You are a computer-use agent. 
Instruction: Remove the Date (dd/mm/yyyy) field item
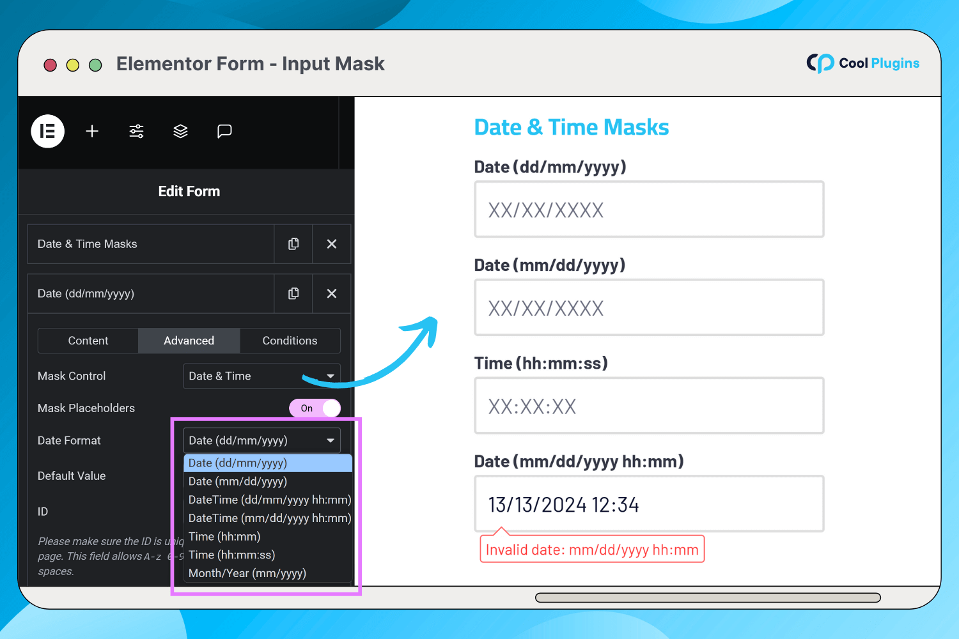tap(332, 294)
